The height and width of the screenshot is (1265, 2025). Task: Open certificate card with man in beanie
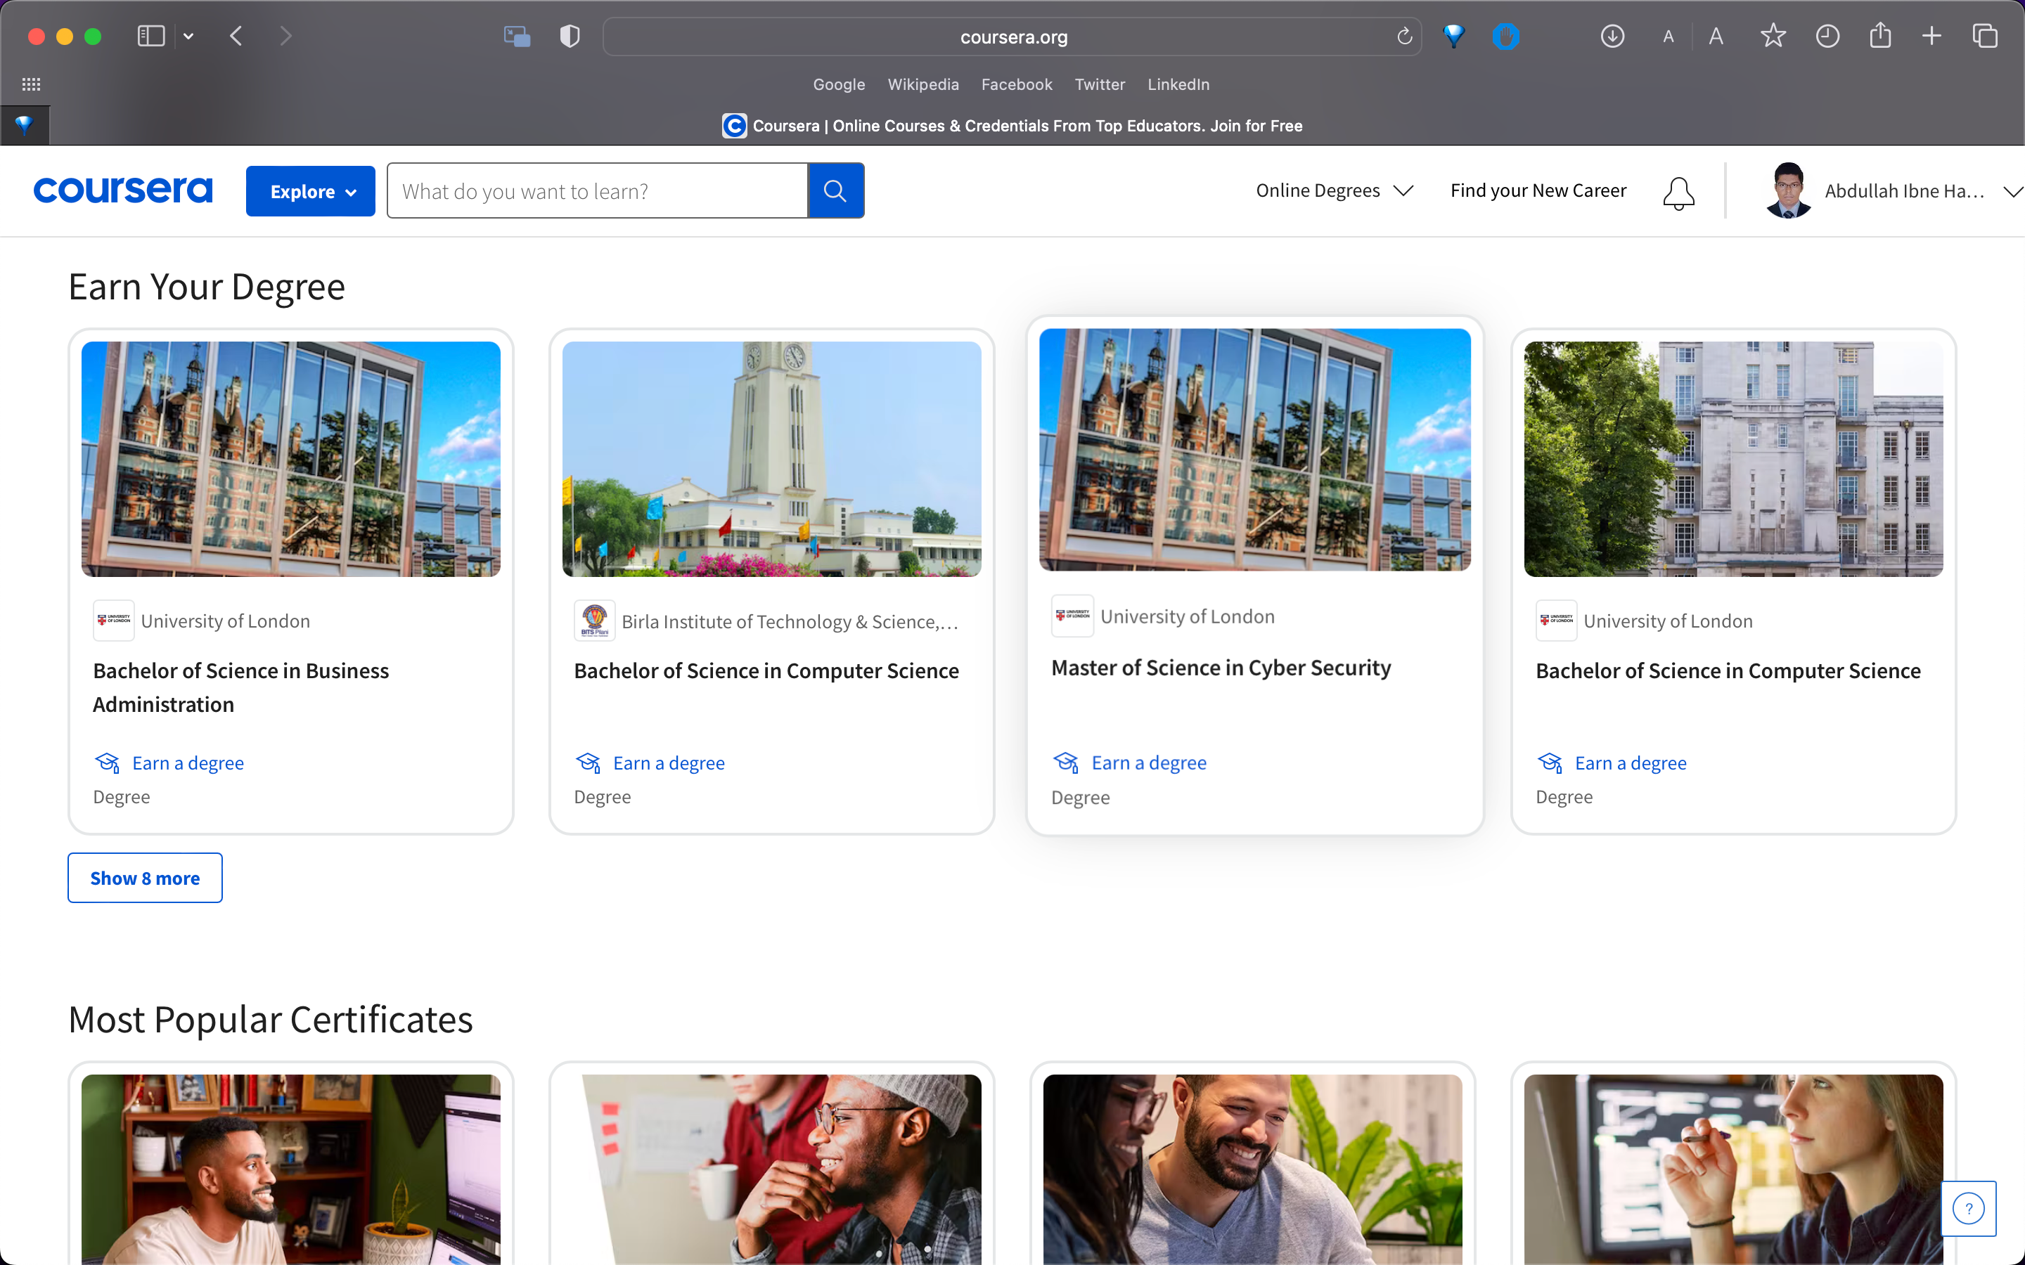coord(771,1169)
